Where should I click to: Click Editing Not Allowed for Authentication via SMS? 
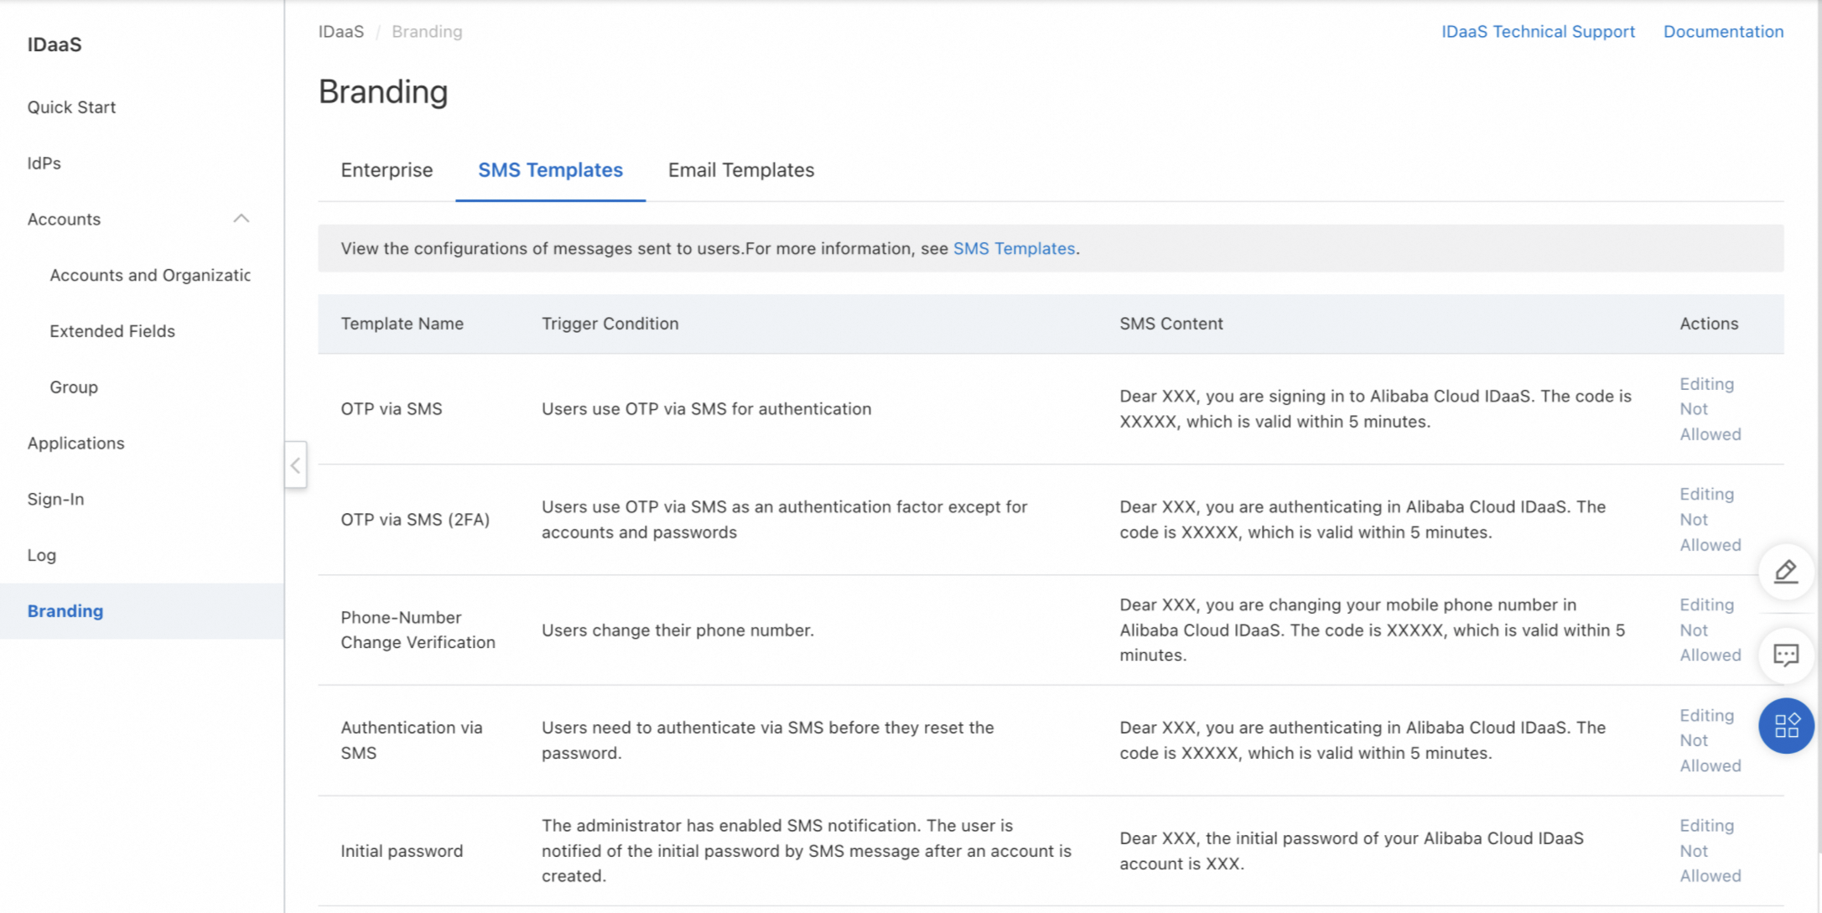tap(1710, 740)
